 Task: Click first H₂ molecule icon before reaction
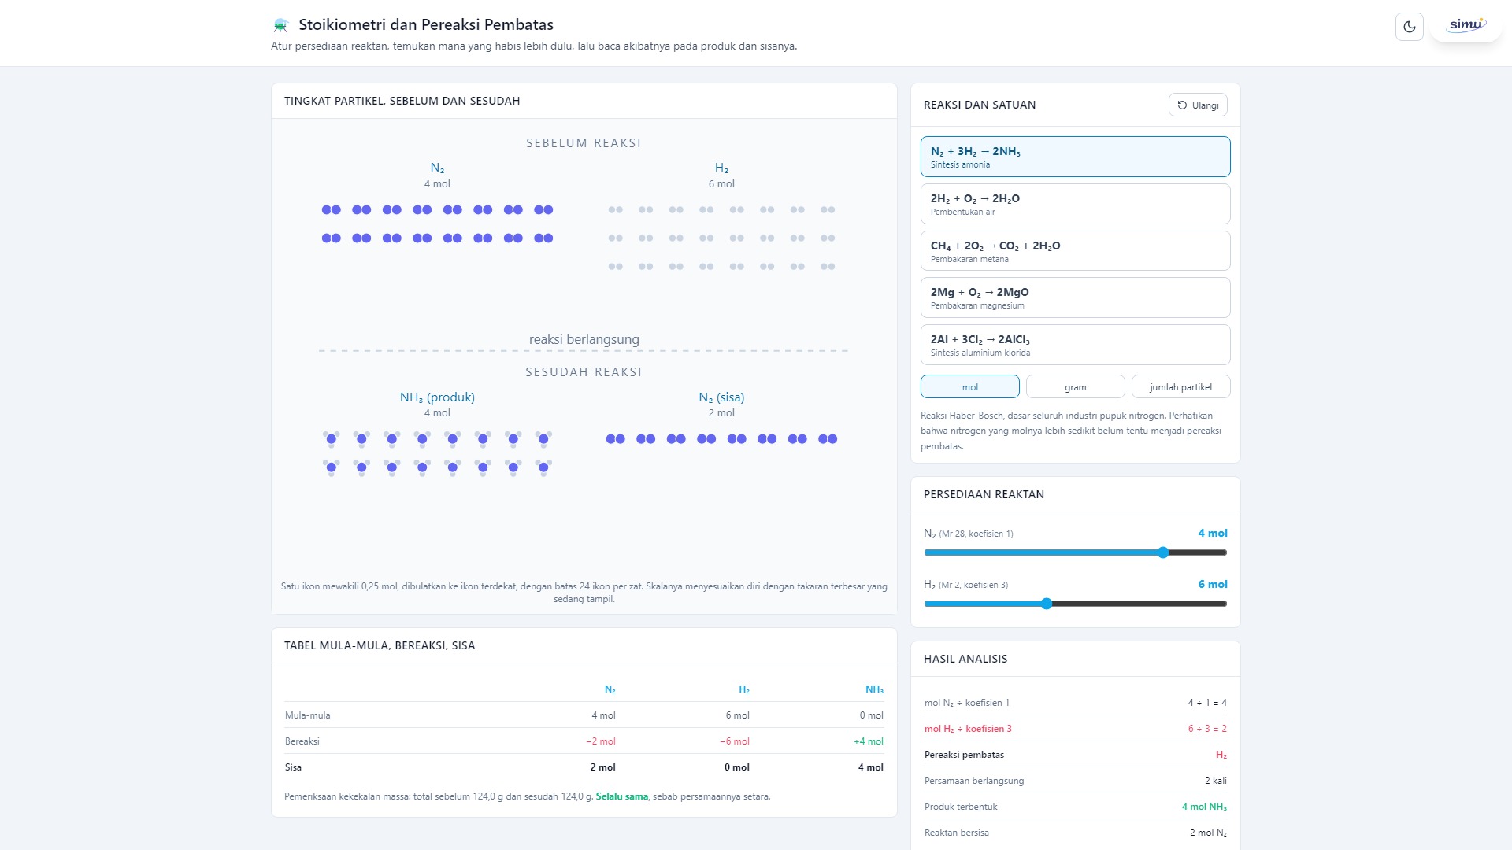click(x=616, y=210)
